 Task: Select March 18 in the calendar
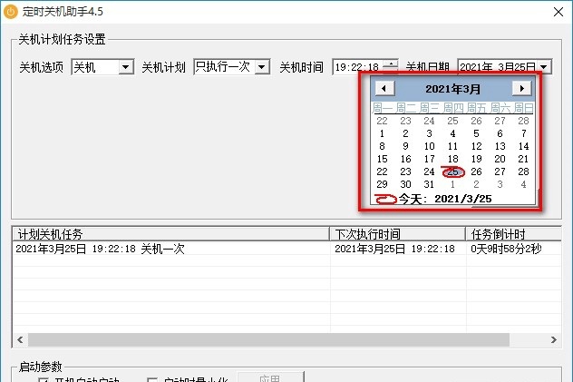(452, 159)
